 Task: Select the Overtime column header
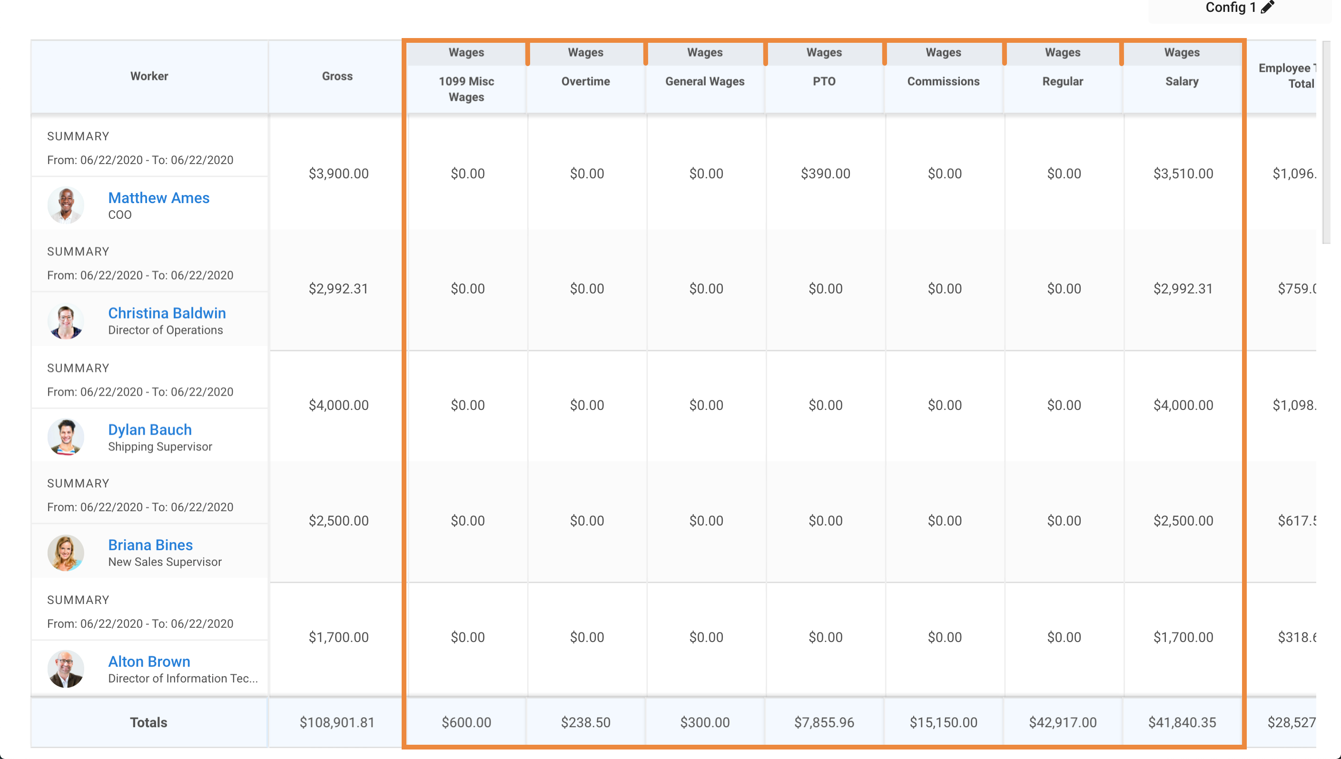click(585, 81)
